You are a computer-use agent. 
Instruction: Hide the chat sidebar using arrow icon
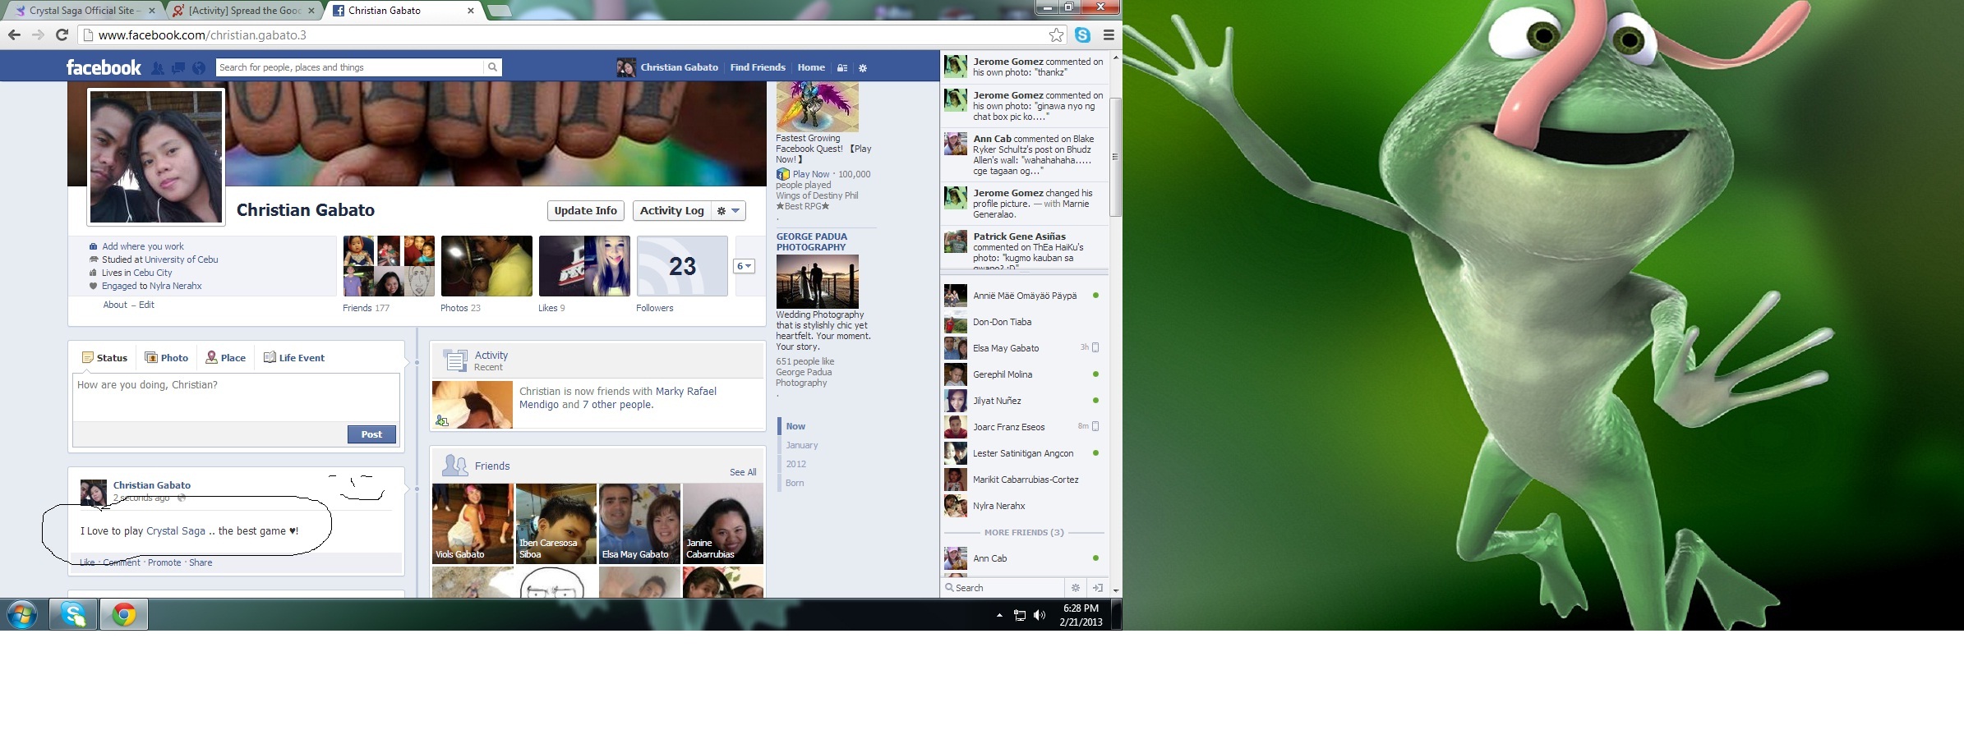coord(1097,588)
